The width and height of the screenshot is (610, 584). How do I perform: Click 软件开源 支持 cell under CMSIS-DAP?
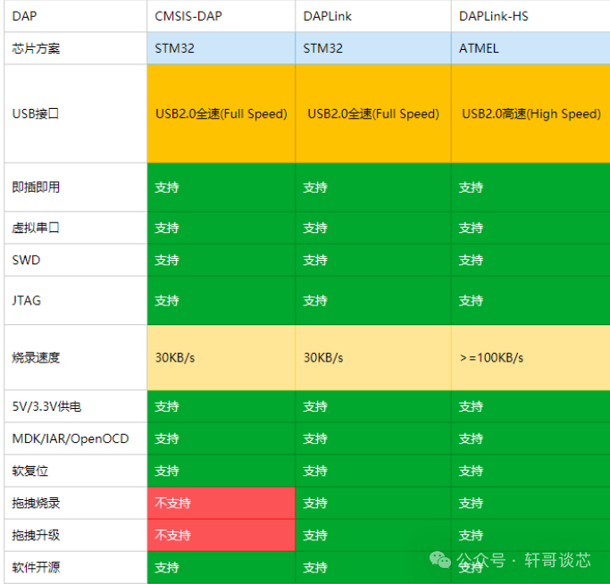click(x=221, y=568)
